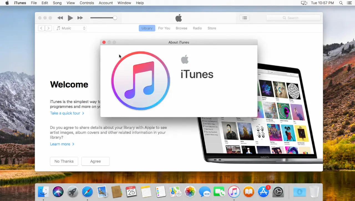Skip to the next track in iTunes
Screen dimensions: 355x201
80,18
